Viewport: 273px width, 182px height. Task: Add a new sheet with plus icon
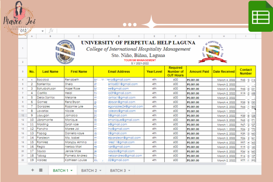(x=33, y=170)
